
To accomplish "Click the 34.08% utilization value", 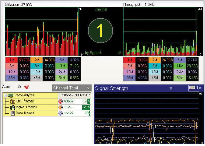I will (49, 60).
